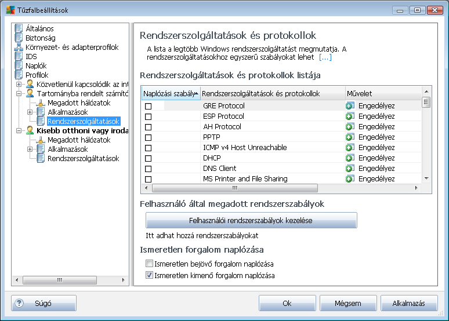Viewport: 449px width, 321px height.
Task: Click the DHCP allow action icon
Action: [350, 158]
